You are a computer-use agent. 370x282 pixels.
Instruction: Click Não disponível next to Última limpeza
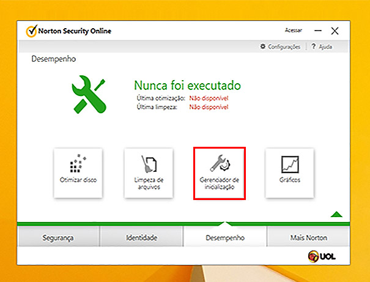209,107
